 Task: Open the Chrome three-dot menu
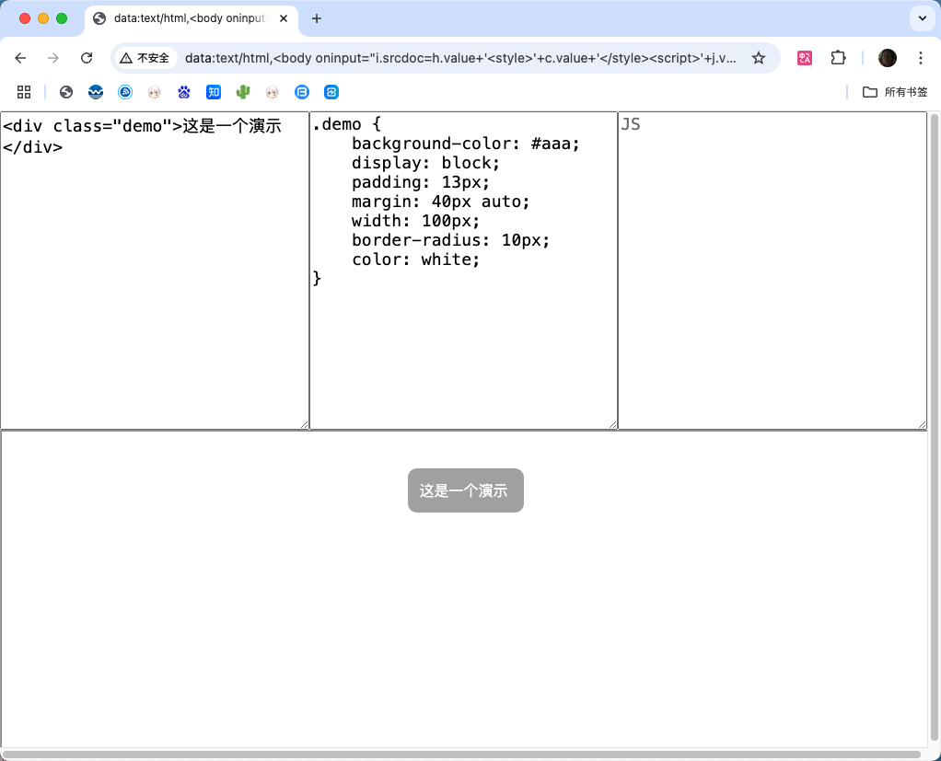click(x=921, y=57)
